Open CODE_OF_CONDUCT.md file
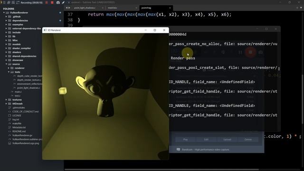Screen dimensions: 304x171 click(x=25, y=112)
